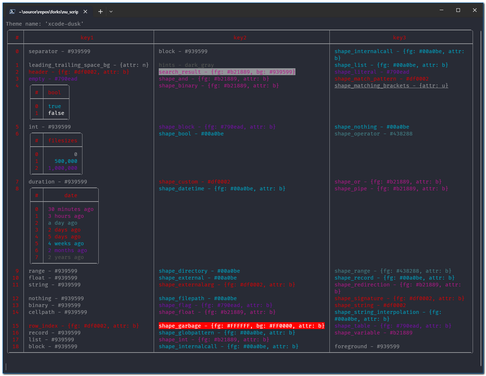This screenshot has width=486, height=376.
Task: Click 'shape_literal - #790ead' text
Action: pyautogui.click(x=372, y=72)
